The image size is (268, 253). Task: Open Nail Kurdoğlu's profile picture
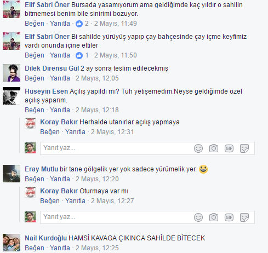click(12, 243)
